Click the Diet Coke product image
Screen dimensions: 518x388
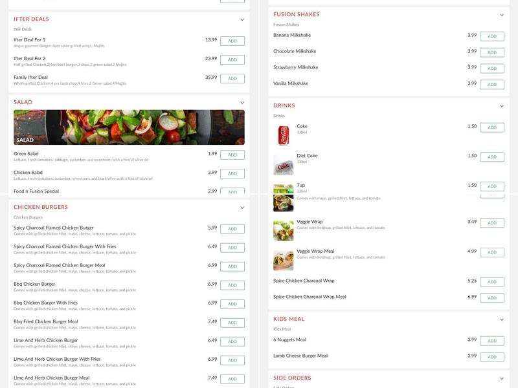coord(284,159)
